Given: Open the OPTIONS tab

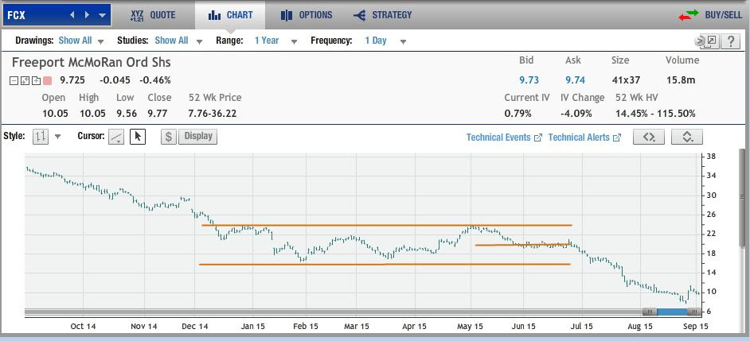Looking at the screenshot, I should point(307,15).
